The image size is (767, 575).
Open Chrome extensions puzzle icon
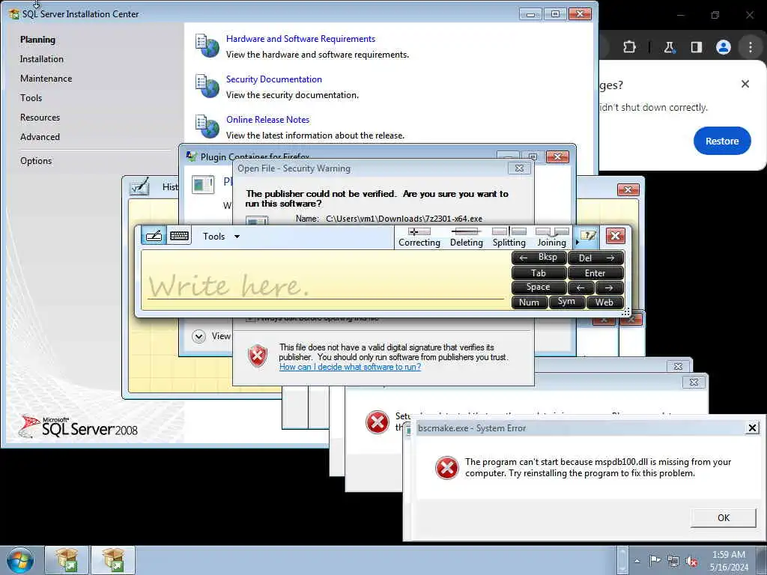629,47
